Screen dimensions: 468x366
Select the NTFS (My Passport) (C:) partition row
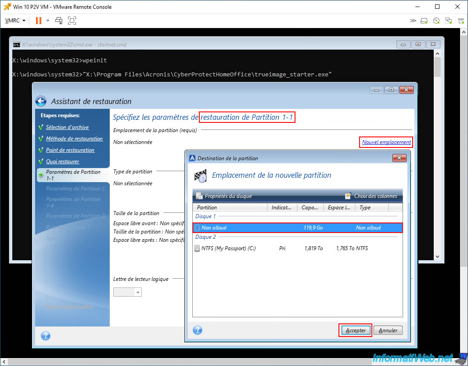point(298,248)
